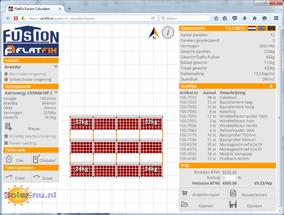Click the red camera icon in address bar

16,18
